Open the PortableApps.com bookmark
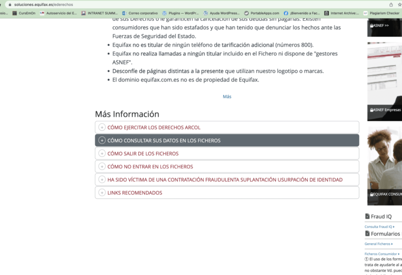Screen dimensions: 402x275 [x=262, y=13]
